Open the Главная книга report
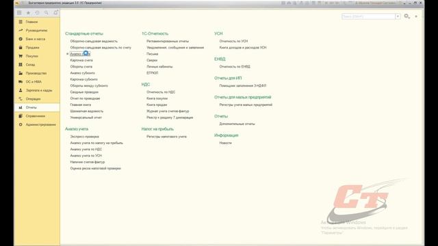The image size is (438, 246). tap(81, 105)
